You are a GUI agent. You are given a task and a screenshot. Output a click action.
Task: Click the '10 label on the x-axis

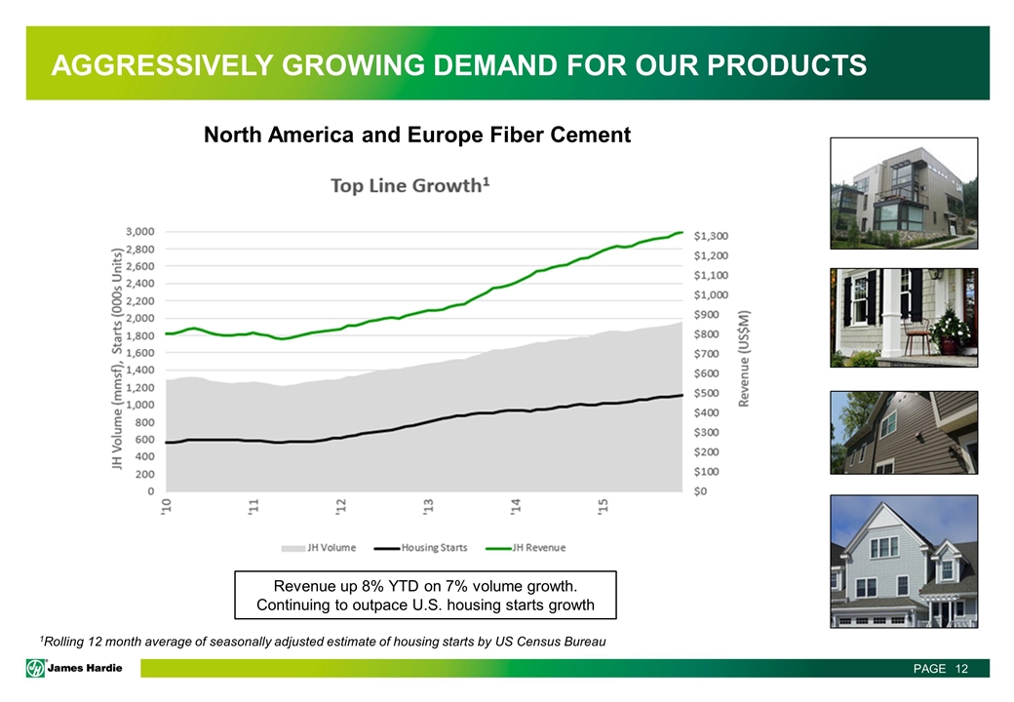[x=166, y=507]
